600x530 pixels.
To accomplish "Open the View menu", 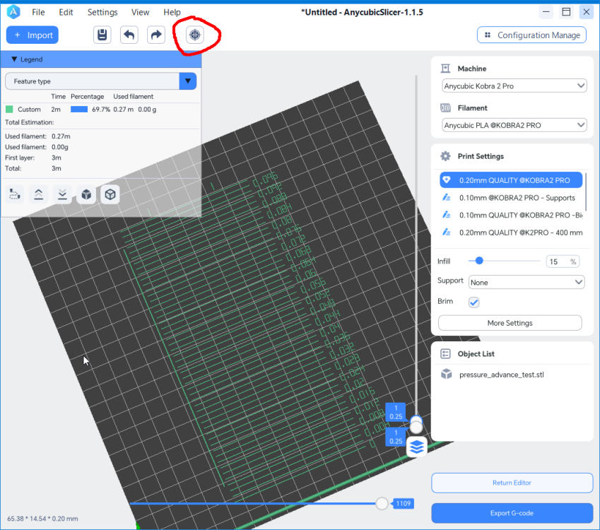I will 140,12.
